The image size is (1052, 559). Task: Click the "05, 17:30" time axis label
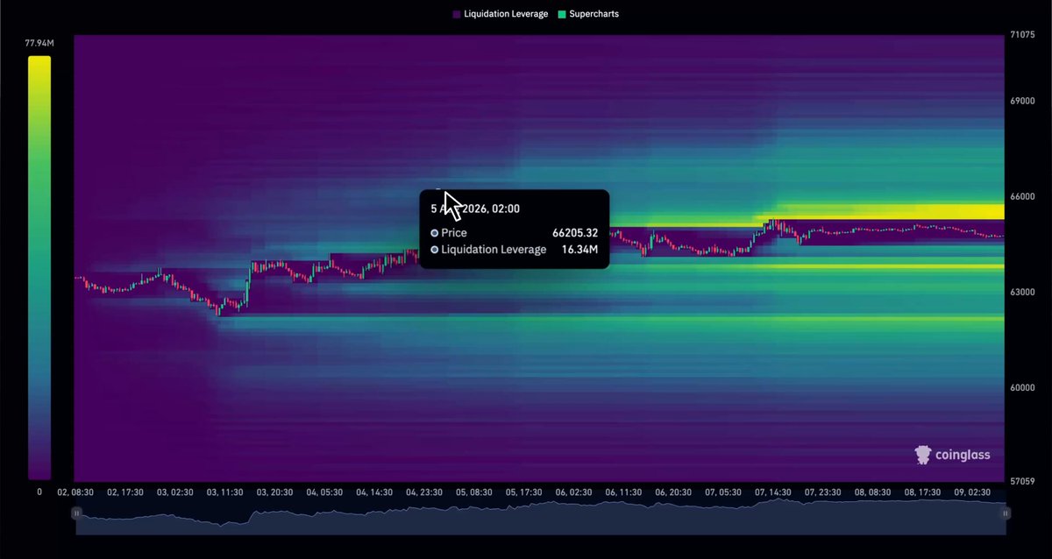tap(526, 492)
